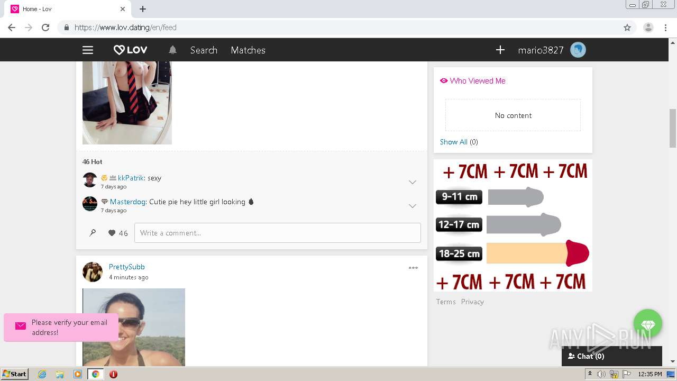Open the first post's photo

pos(127,103)
